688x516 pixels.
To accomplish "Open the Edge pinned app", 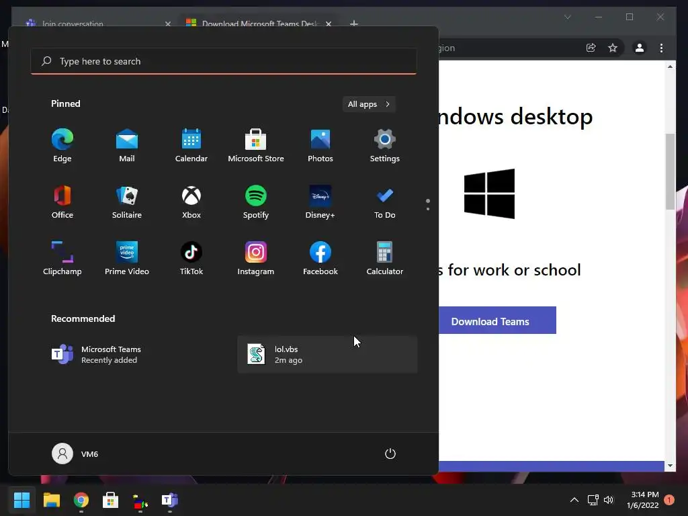I will click(x=62, y=146).
